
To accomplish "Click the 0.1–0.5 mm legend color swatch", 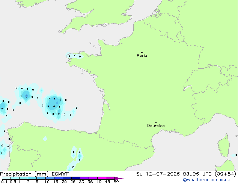I will pos(6,178).
